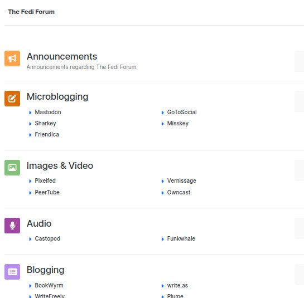Open the Microblogging category heading

point(57,96)
